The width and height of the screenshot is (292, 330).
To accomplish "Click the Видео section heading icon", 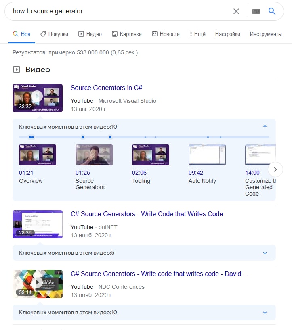I will coord(17,69).
